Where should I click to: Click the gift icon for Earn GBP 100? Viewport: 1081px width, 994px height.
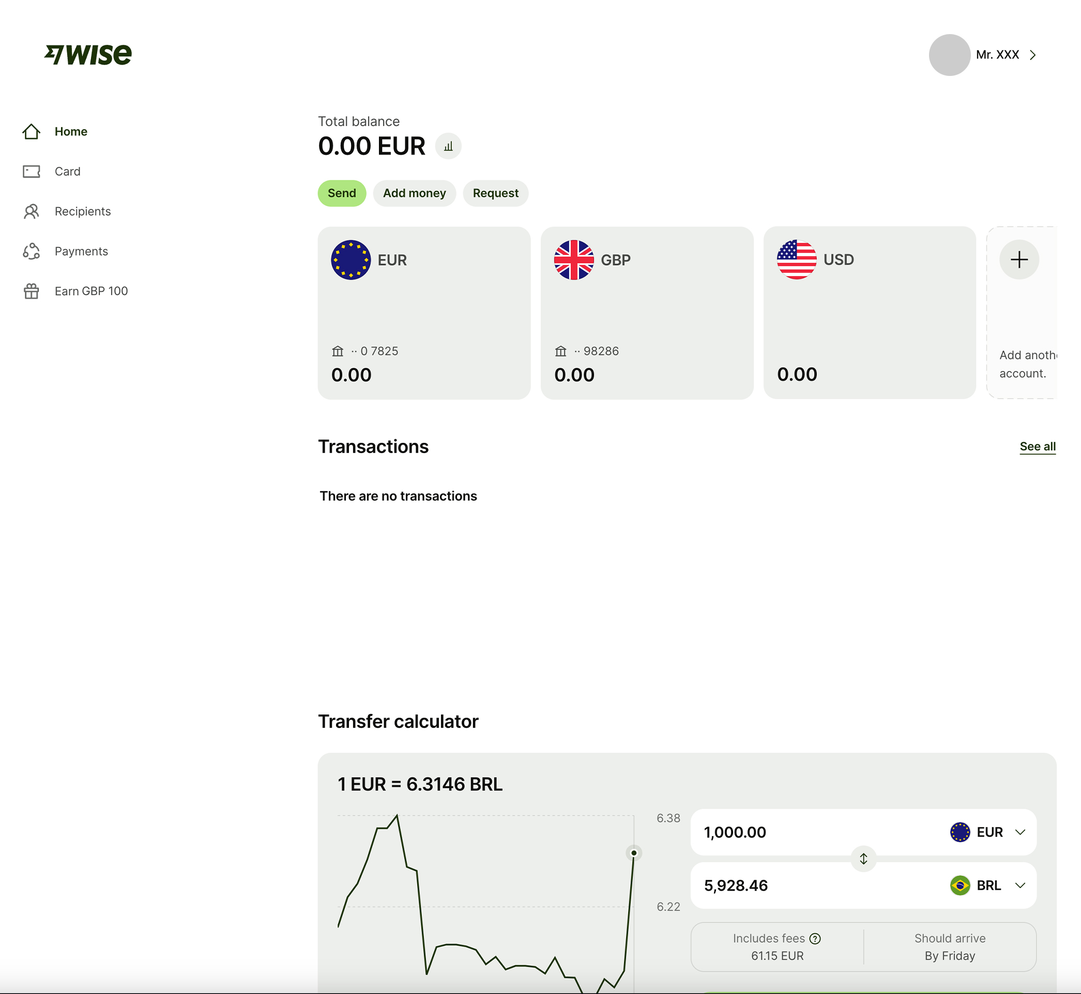(31, 291)
